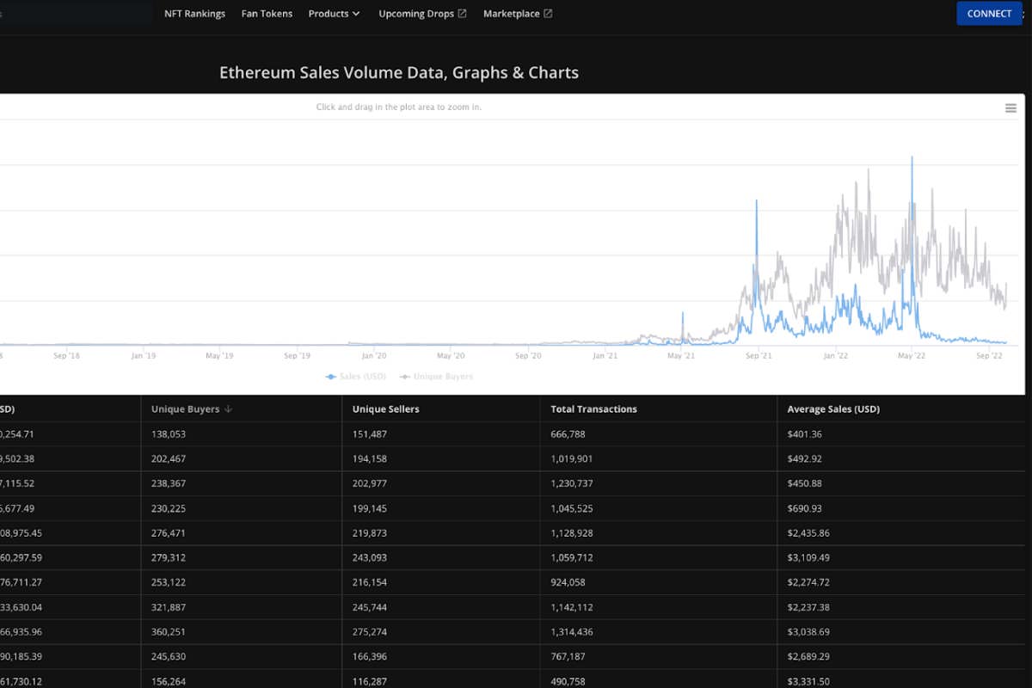Select Total Transactions cell 666,788
1032x688 pixels.
(x=568, y=434)
